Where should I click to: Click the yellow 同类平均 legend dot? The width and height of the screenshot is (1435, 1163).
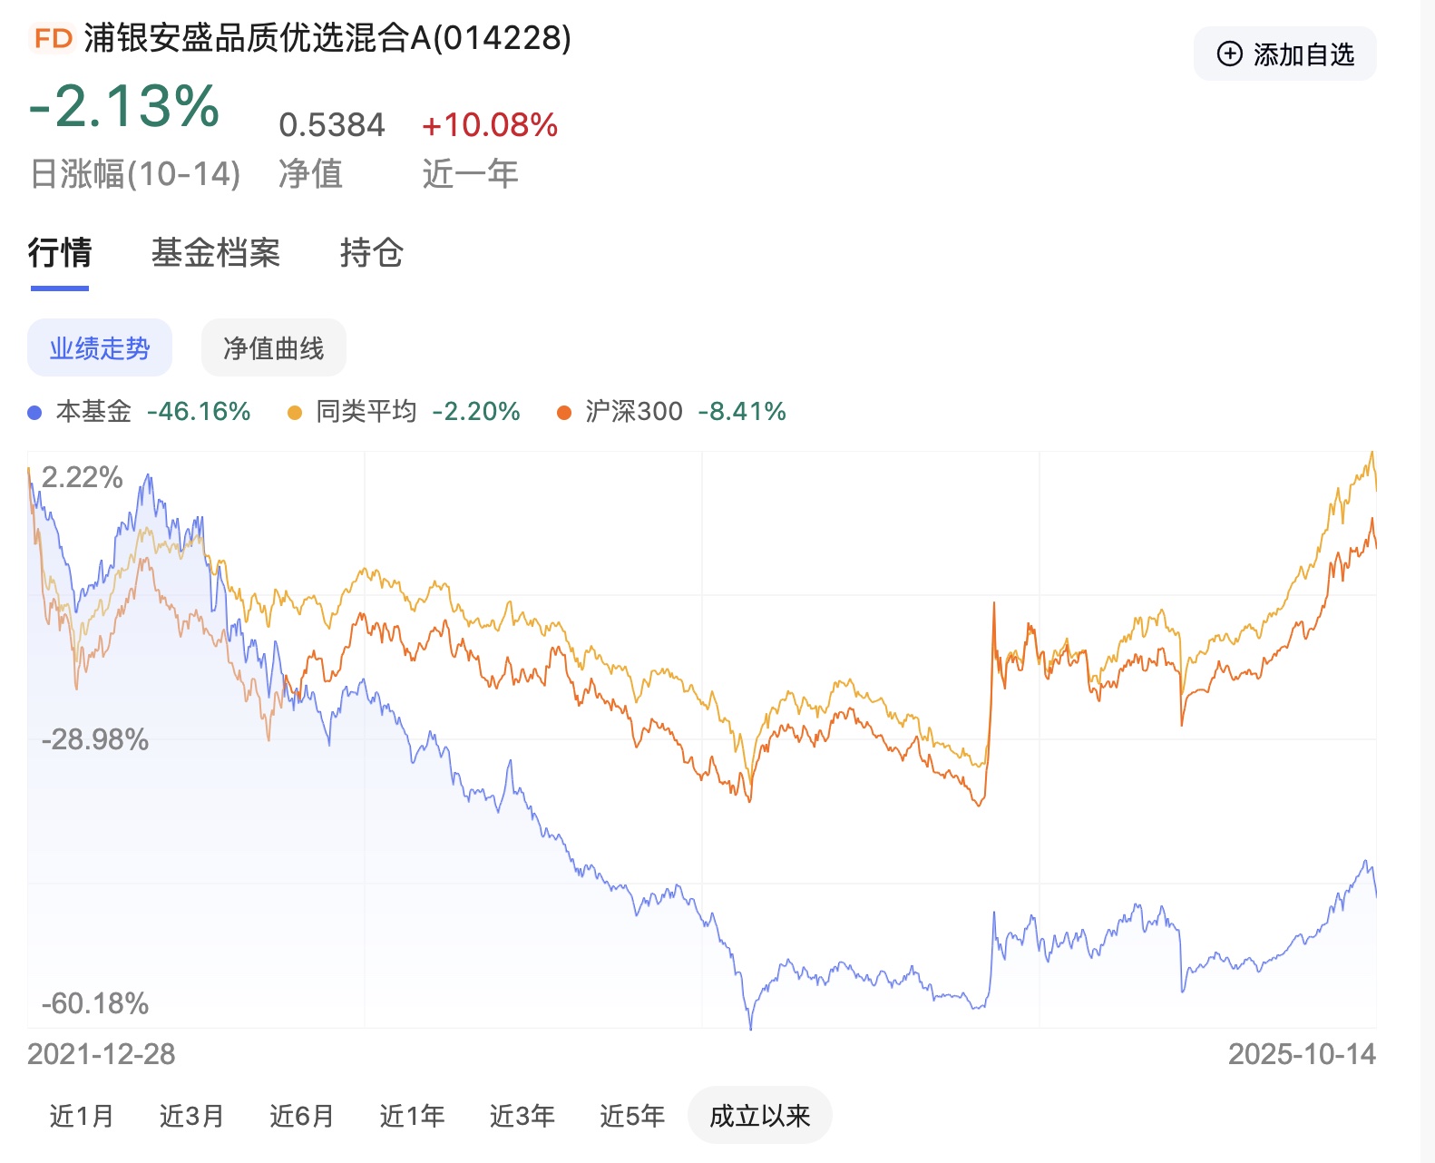coord(294,413)
